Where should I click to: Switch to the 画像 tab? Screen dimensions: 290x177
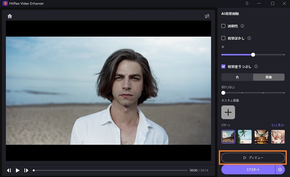pyautogui.click(x=269, y=77)
